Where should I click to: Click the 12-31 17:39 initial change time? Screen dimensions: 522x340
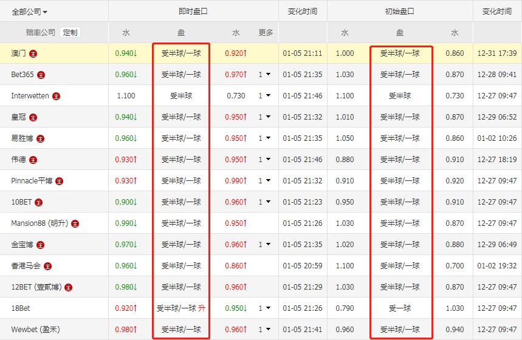click(497, 53)
